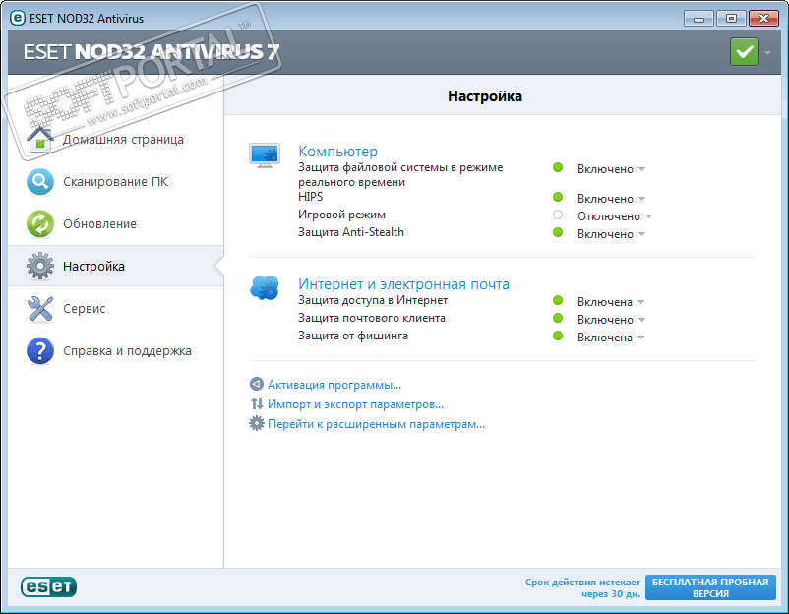789x614 pixels.
Task: Click the Защита от фишинга label
Action: (353, 336)
